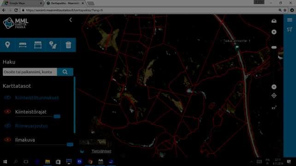Select the area measurement tool
This screenshot has height=166, width=296.
[x=38, y=45]
